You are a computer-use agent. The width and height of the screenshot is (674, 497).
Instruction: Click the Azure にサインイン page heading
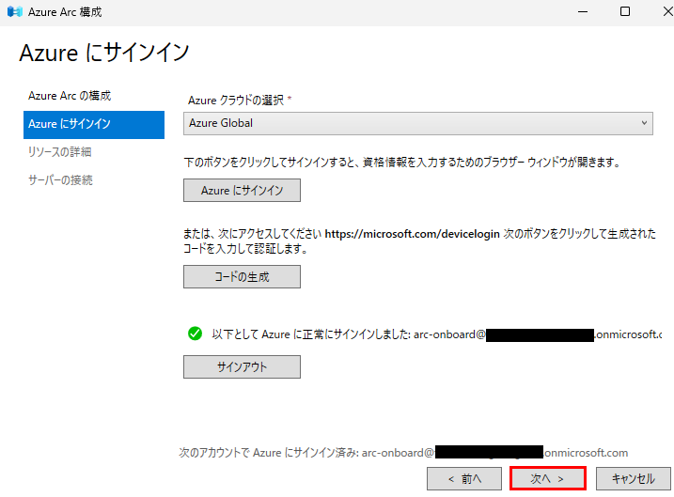tap(104, 53)
